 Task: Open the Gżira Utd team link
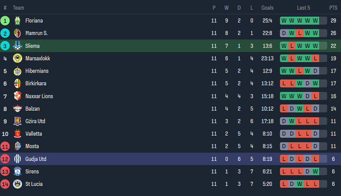pos(35,121)
